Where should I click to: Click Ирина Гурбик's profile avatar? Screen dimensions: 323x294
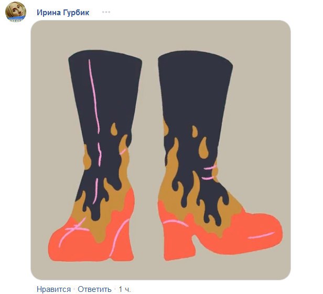(x=16, y=12)
